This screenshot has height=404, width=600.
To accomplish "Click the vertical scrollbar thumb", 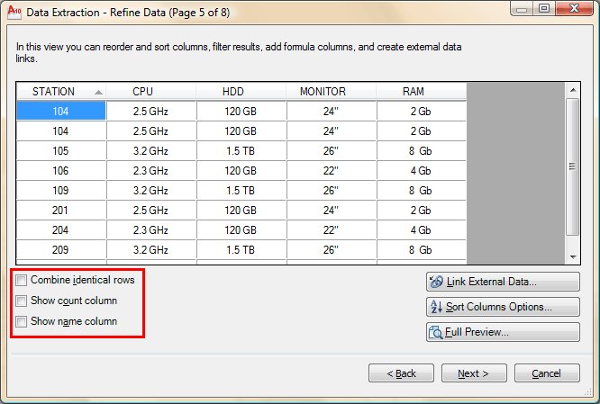I will click(x=572, y=166).
